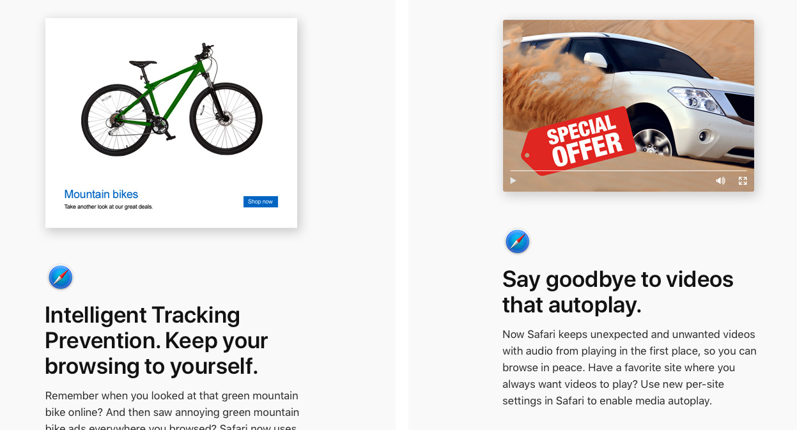Click Safari compass icon above Intelligent Tracking heading

[61, 277]
